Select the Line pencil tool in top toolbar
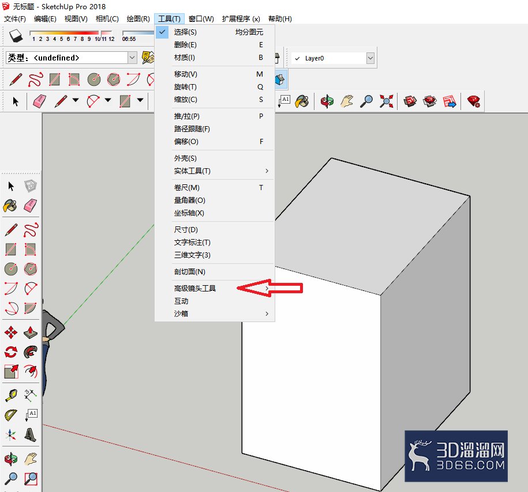 tap(16, 80)
